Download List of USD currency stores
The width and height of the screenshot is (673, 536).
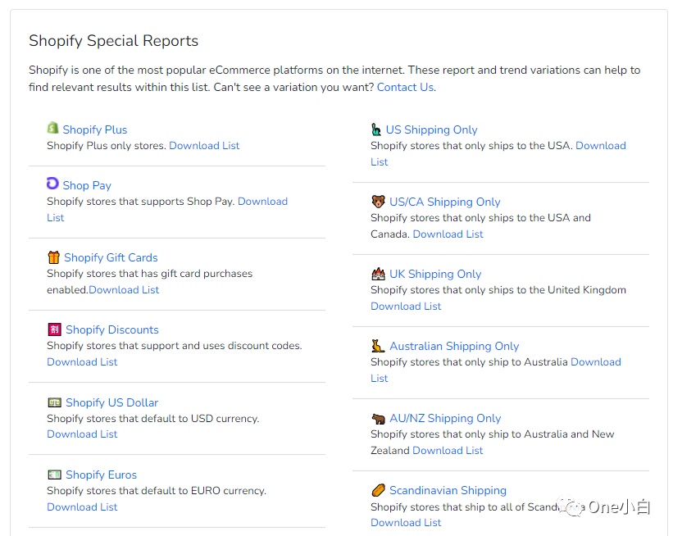pos(82,434)
